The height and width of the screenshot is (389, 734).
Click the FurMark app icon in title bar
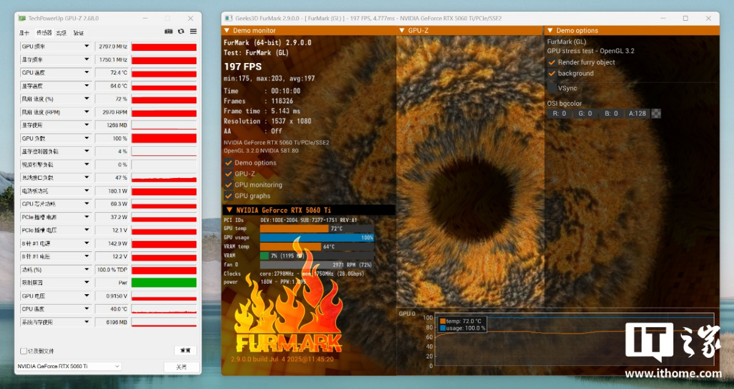coord(229,18)
